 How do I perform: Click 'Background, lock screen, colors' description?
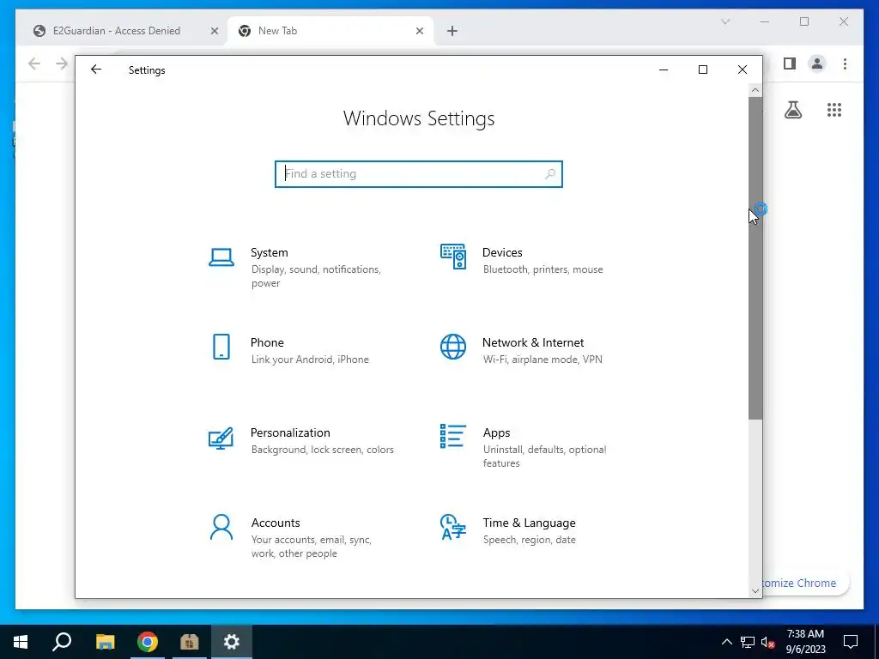click(x=323, y=450)
